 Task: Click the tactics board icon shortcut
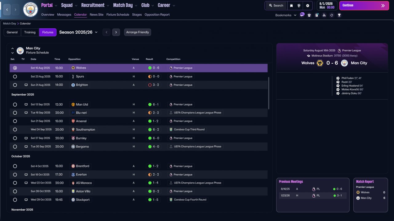[x=317, y=15]
